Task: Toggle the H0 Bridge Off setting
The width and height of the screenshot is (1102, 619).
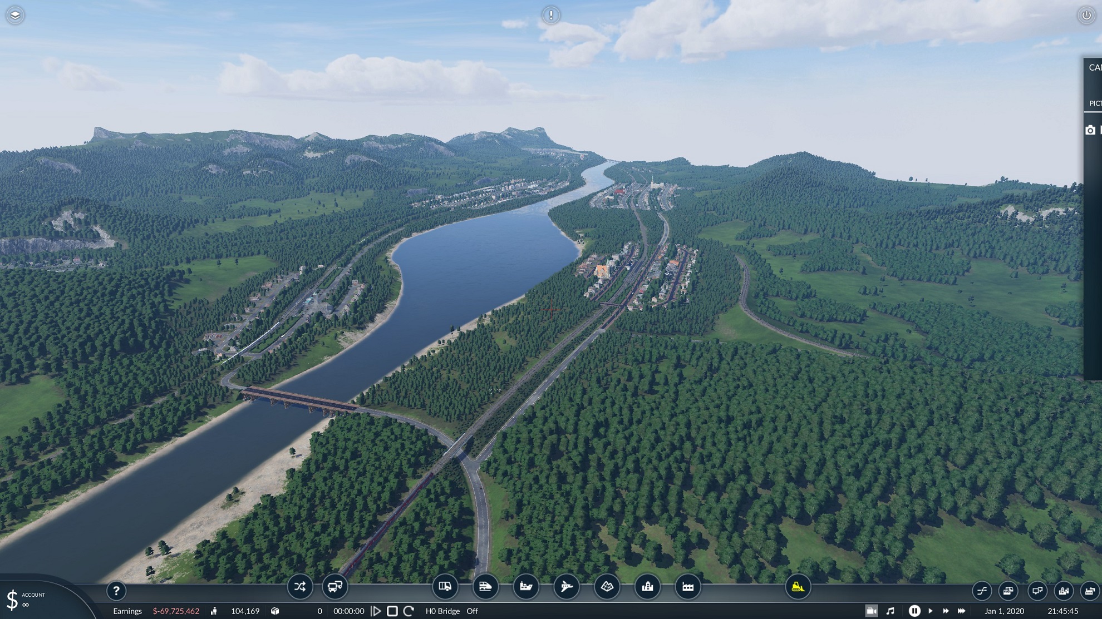Action: coord(452,611)
